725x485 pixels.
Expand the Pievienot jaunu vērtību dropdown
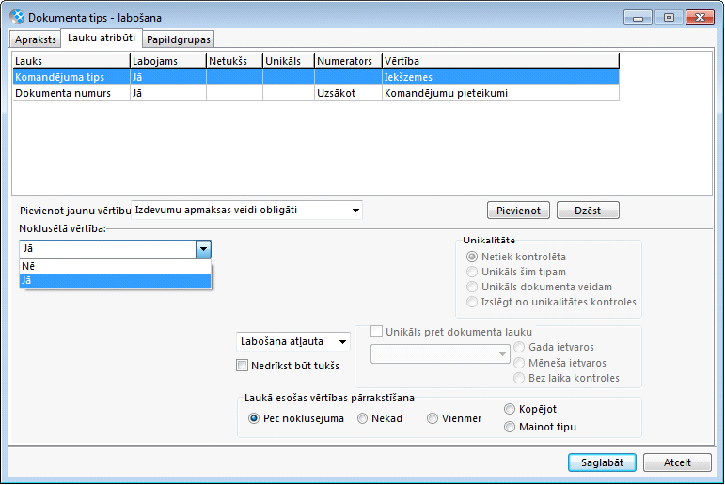[354, 210]
